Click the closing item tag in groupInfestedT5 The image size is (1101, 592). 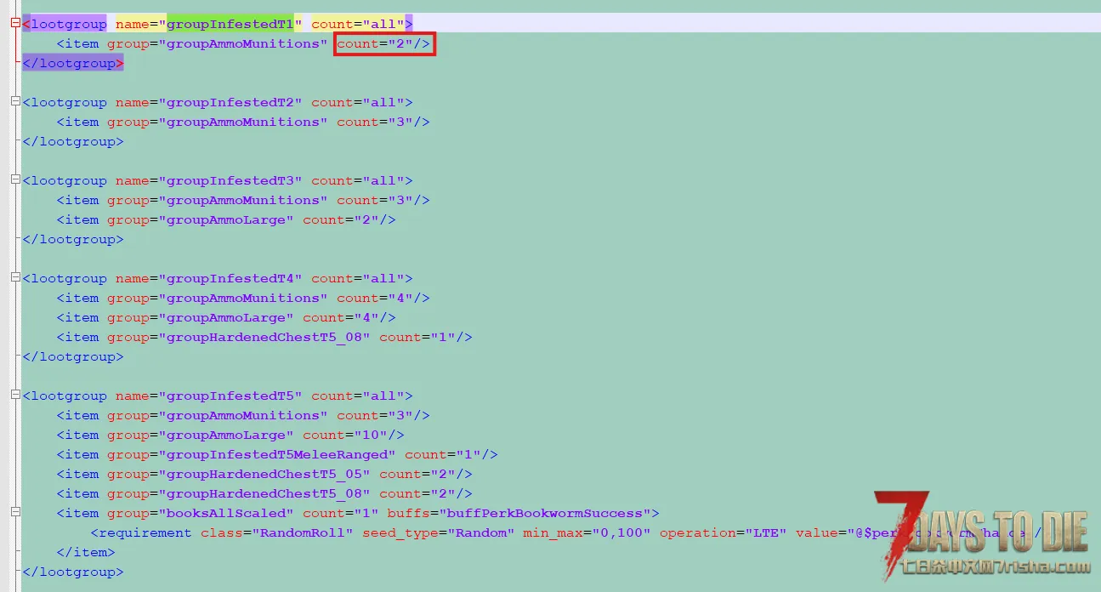point(85,552)
